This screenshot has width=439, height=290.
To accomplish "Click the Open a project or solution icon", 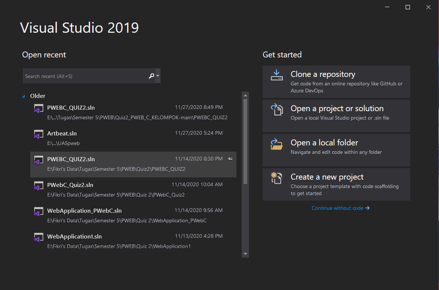I will 277,109.
